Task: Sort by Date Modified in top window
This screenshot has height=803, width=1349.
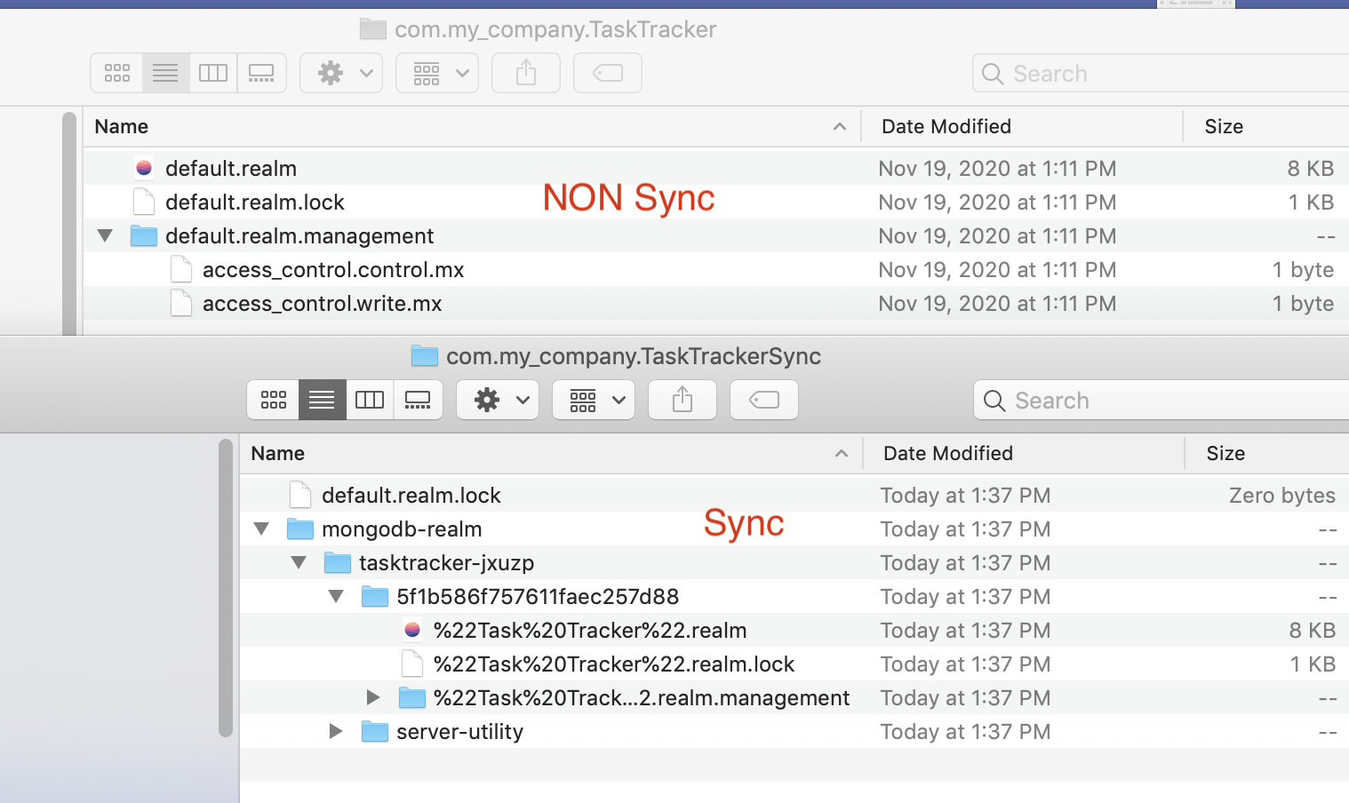Action: click(946, 127)
